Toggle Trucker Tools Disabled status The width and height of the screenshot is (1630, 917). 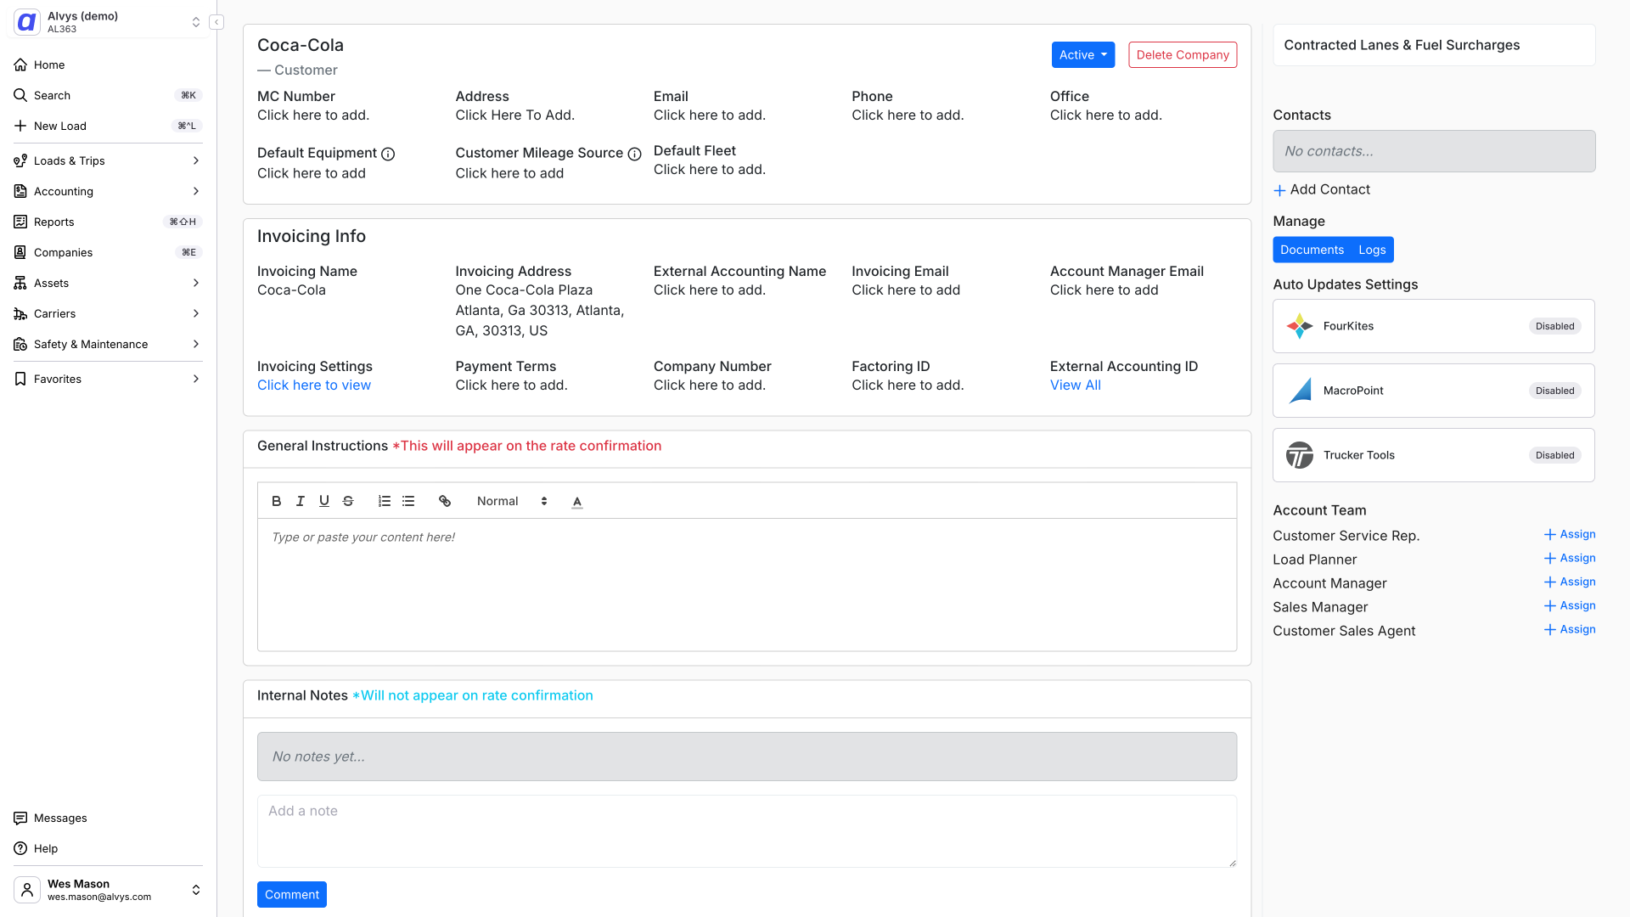(1554, 455)
